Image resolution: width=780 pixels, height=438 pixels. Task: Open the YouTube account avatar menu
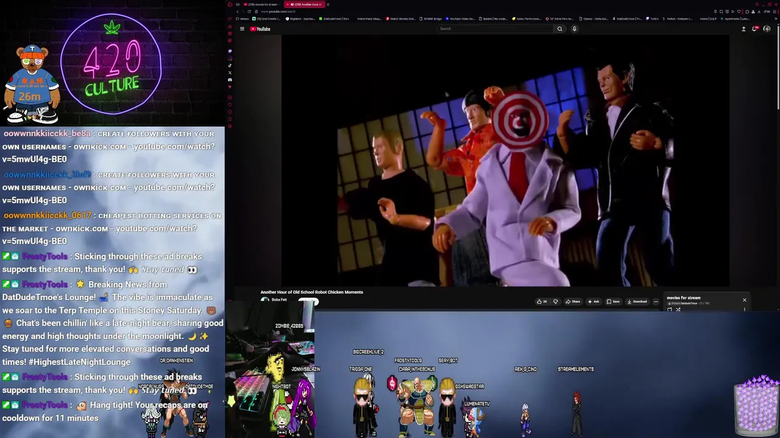tap(767, 29)
